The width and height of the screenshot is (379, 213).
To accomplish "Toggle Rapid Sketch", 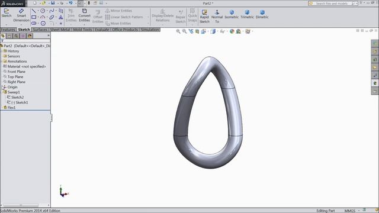I will coord(204,17).
